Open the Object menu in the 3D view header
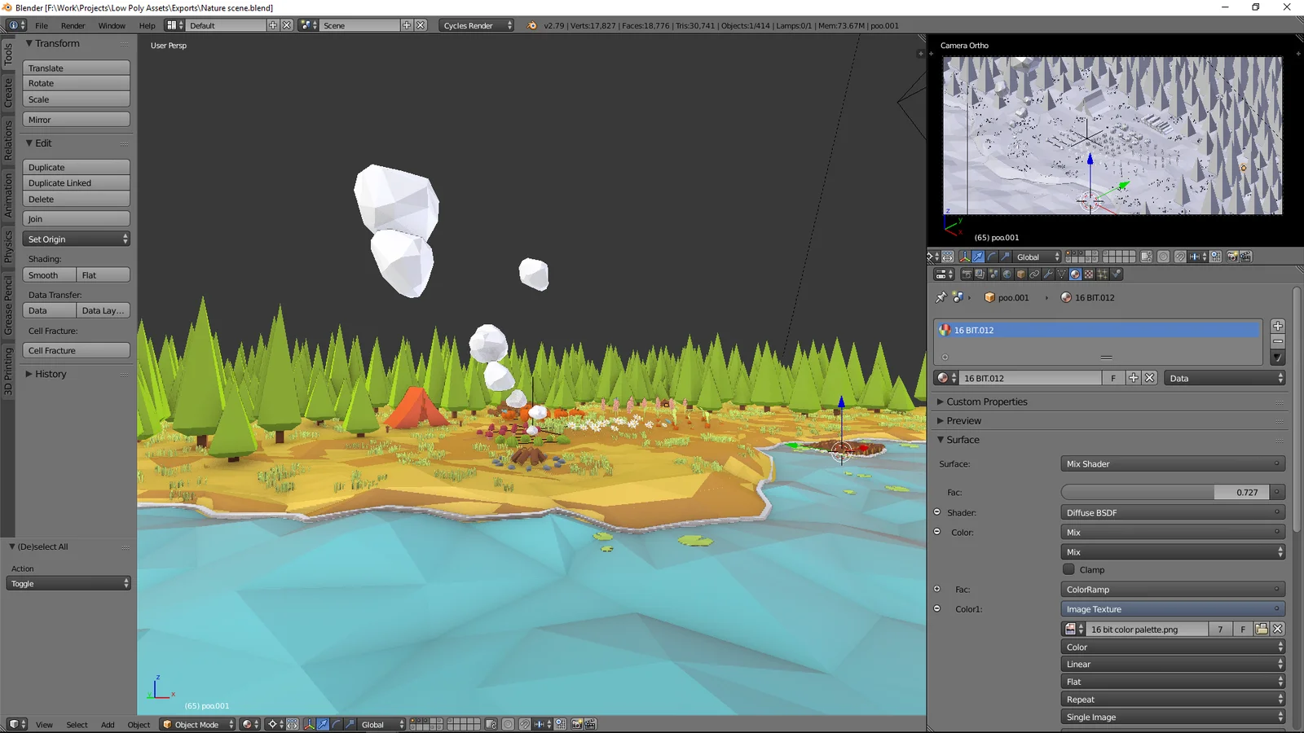Viewport: 1304px width, 733px height. tap(139, 724)
